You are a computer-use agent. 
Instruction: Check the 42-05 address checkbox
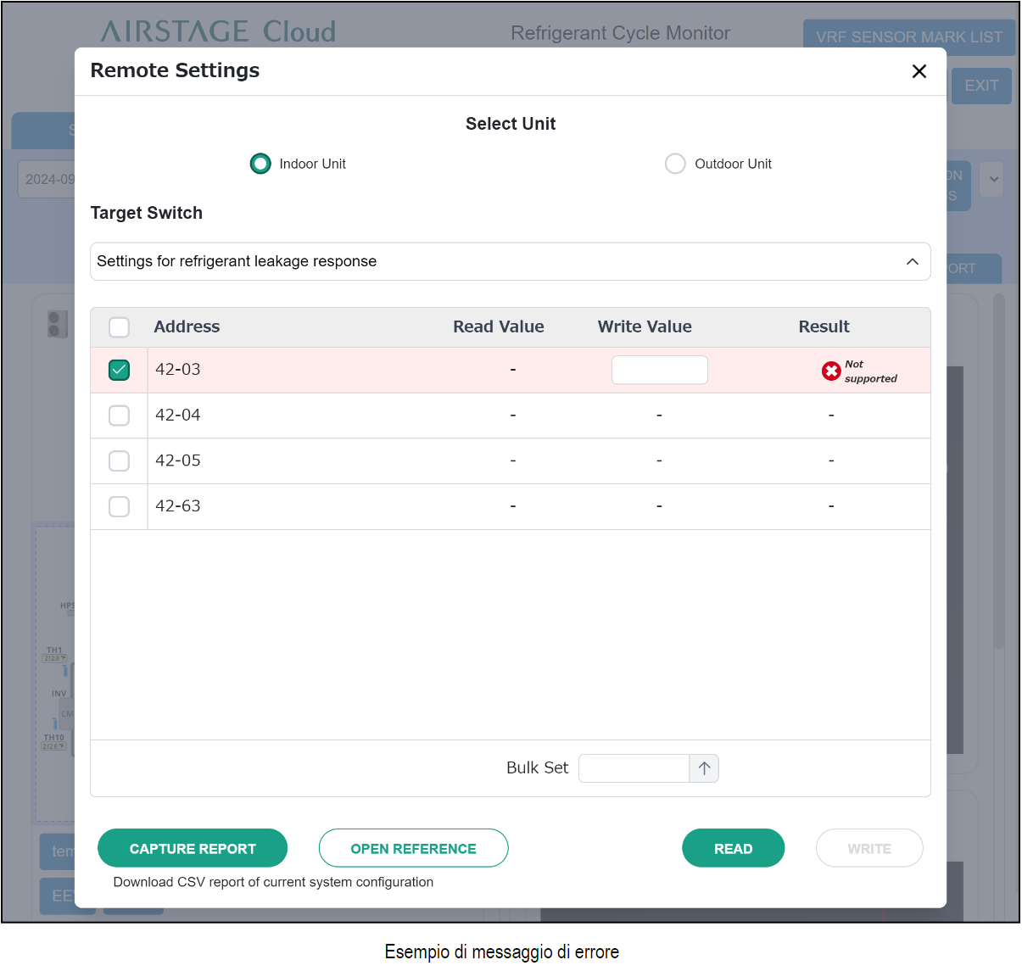120,460
